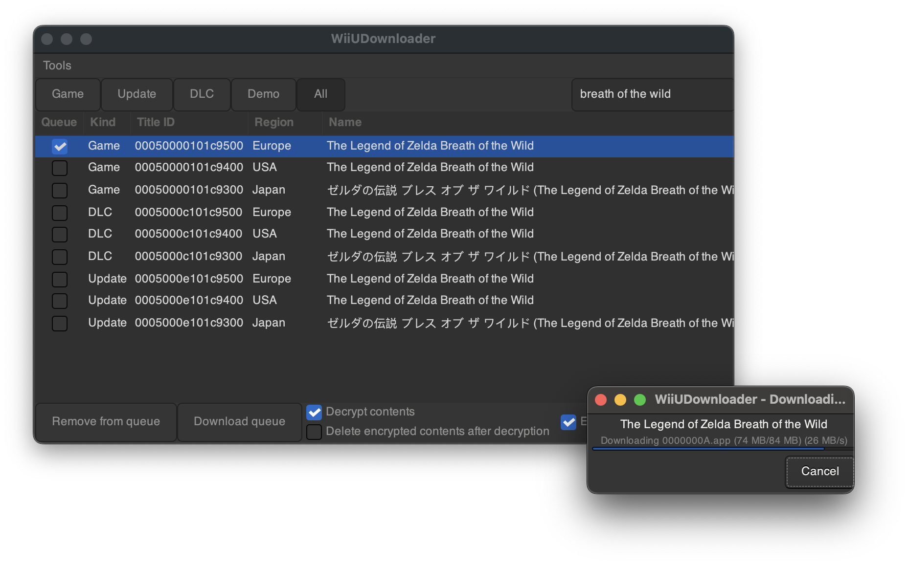This screenshot has width=909, height=566.
Task: Toggle Decrypt contents checkbox
Action: pyautogui.click(x=314, y=413)
